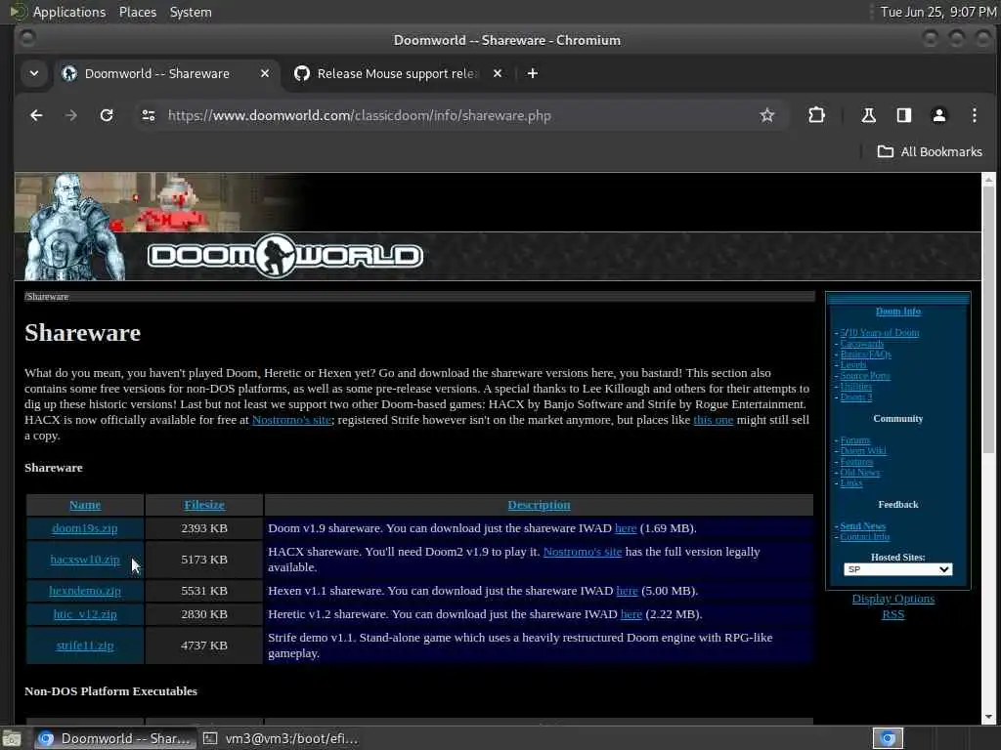This screenshot has width=1001, height=750.
Task: Open the Applications menu
Action: pos(69,12)
